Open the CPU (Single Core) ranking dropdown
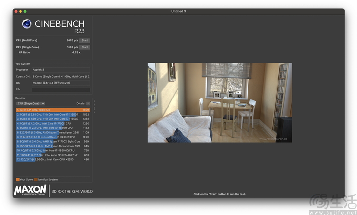 pyautogui.click(x=30, y=104)
